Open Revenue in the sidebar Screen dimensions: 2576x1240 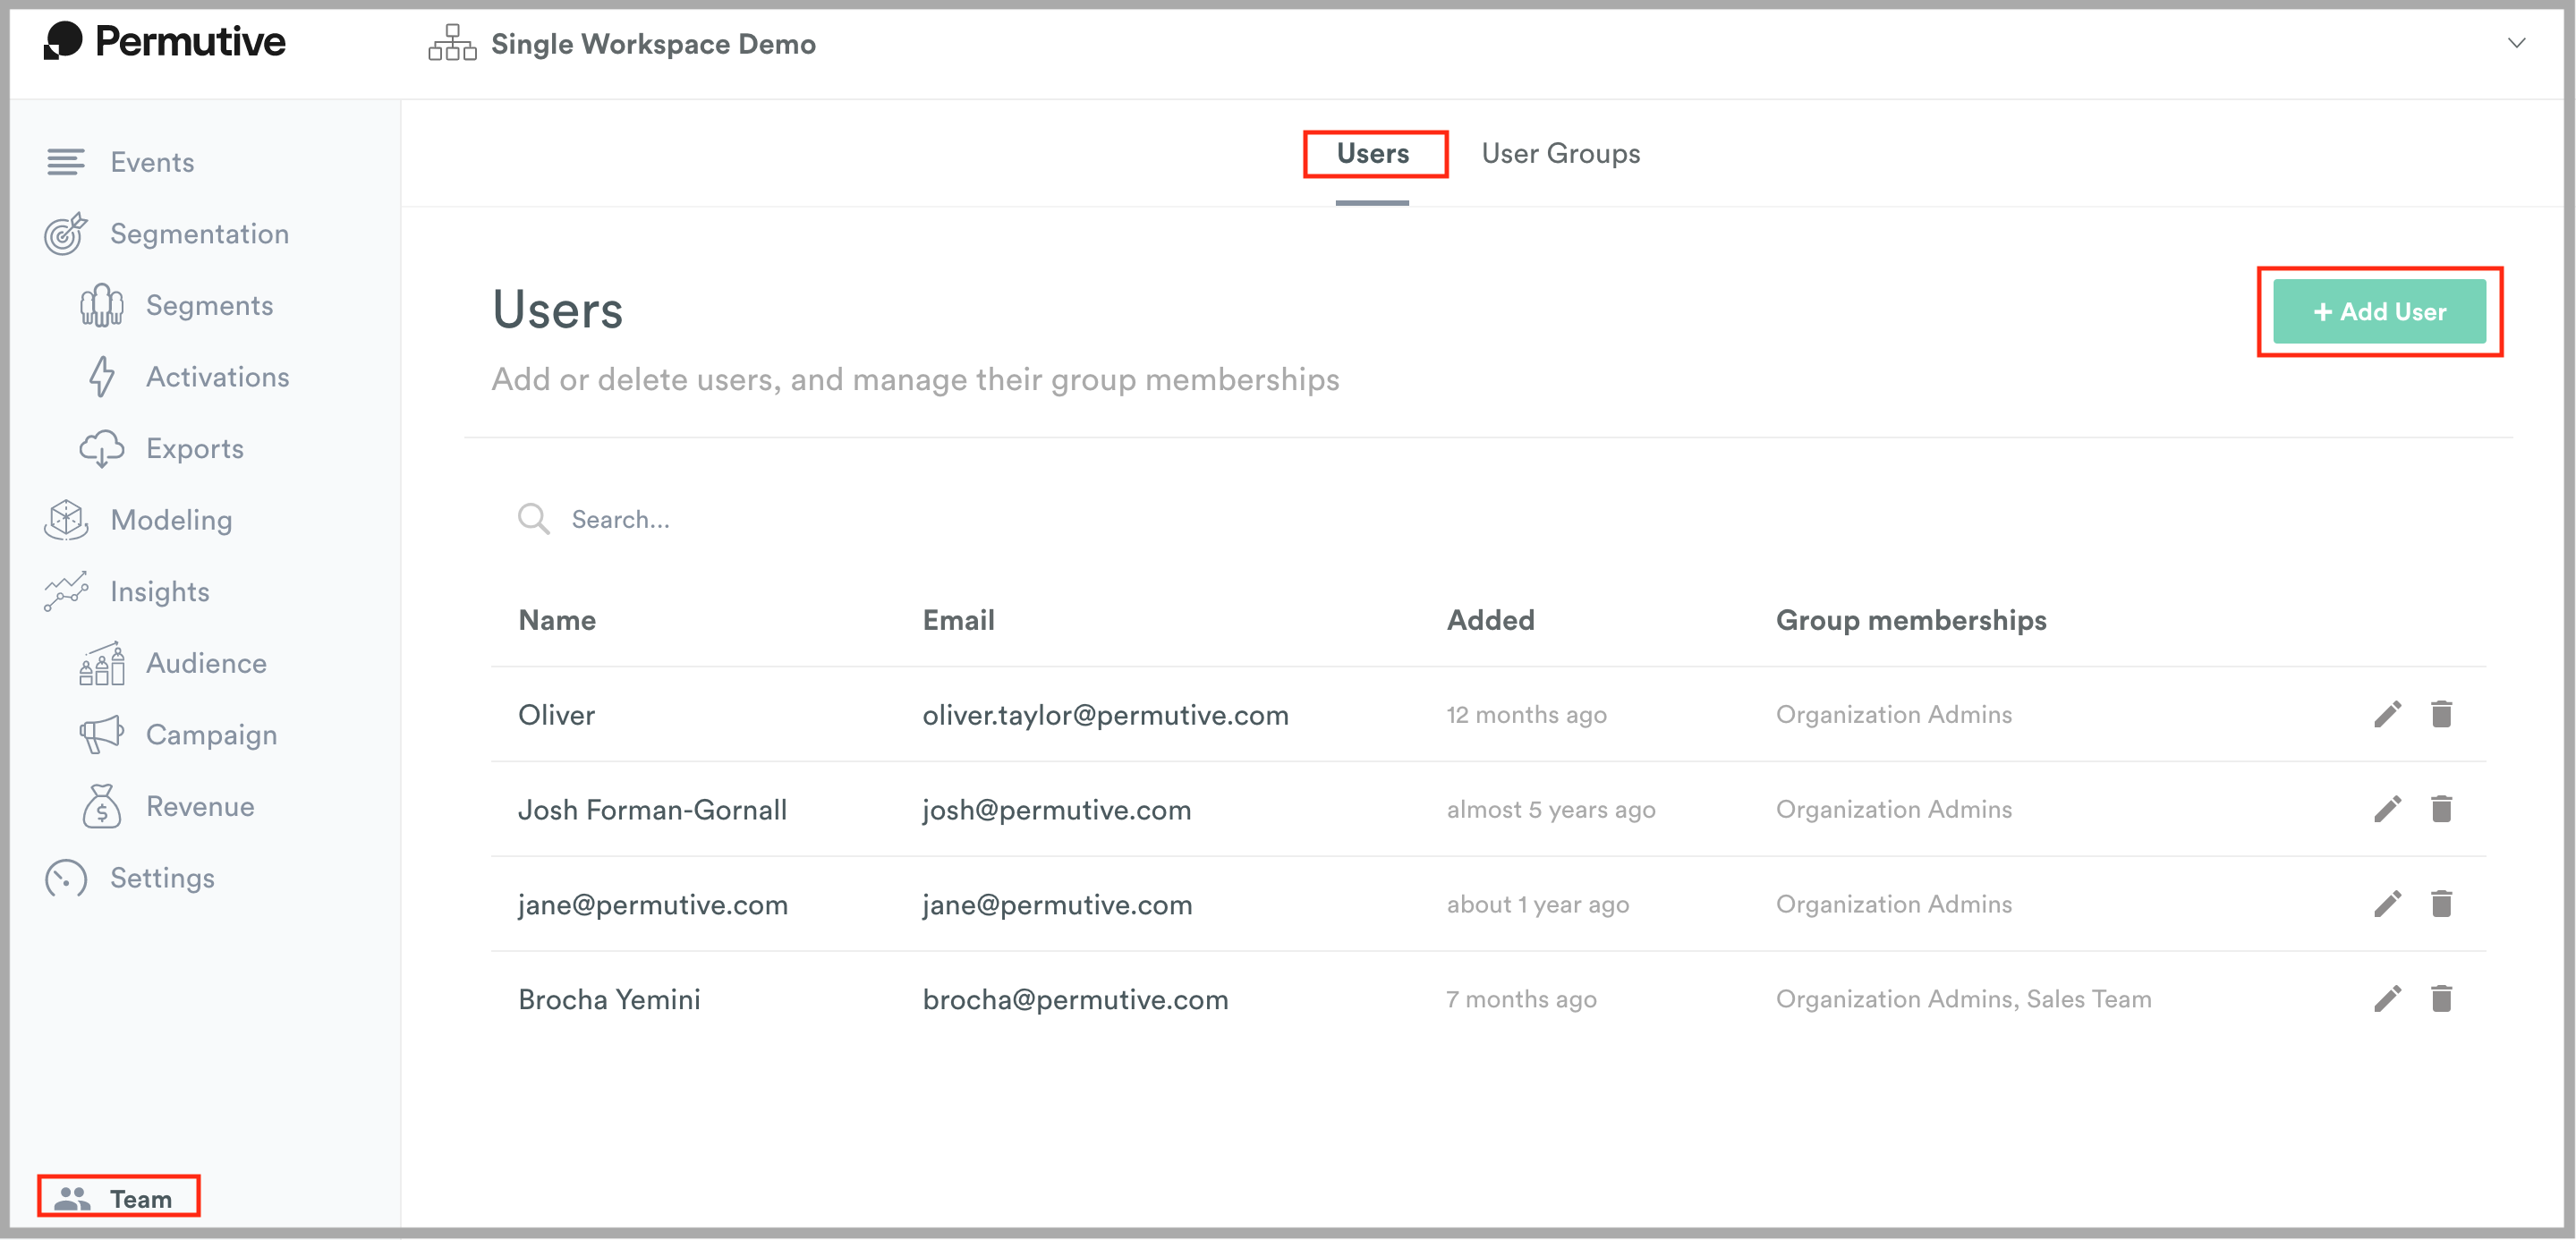200,806
